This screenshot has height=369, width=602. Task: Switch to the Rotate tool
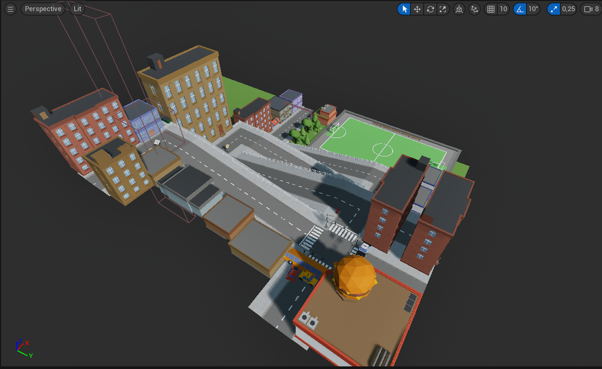pos(430,9)
